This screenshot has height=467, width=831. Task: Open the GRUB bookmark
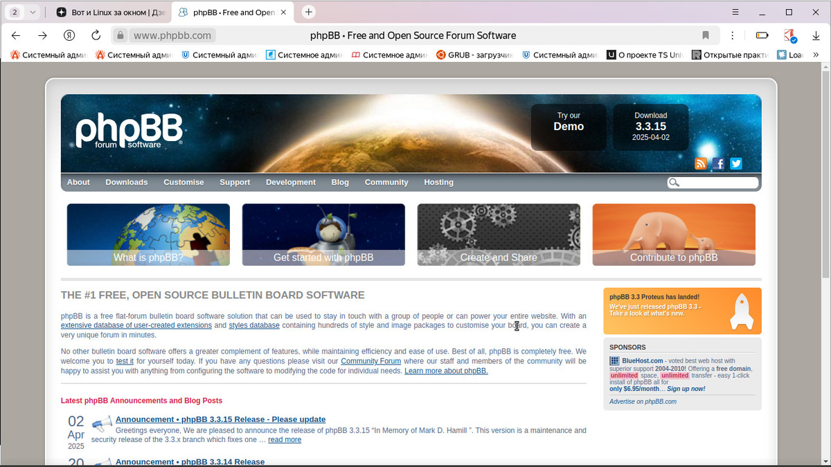(474, 55)
